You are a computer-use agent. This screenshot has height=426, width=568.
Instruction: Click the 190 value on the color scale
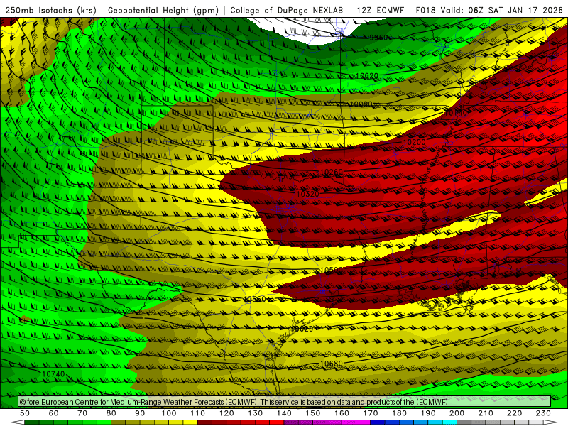point(428,413)
